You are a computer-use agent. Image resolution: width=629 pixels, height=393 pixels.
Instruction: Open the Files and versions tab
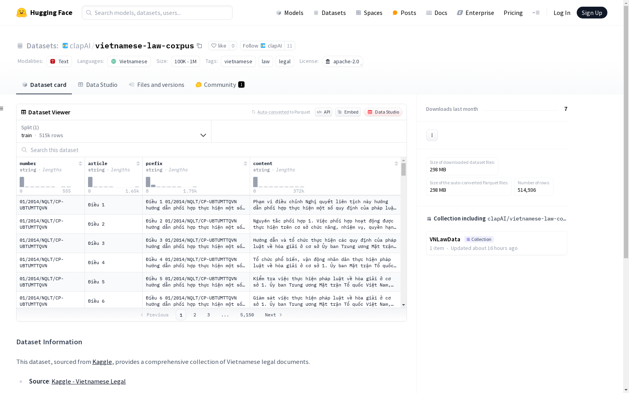(x=156, y=85)
